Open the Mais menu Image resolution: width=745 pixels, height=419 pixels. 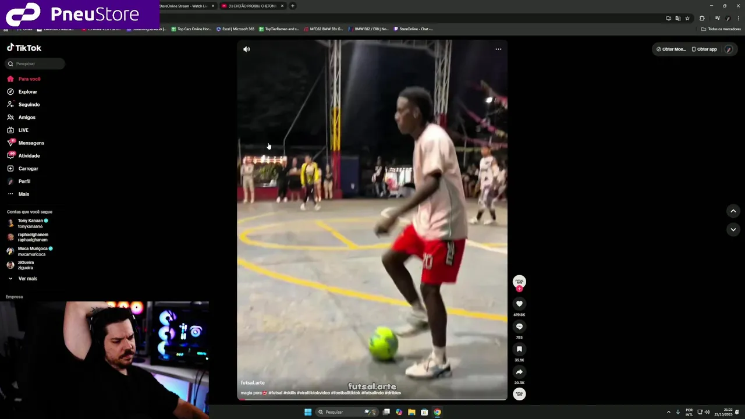tap(18, 194)
